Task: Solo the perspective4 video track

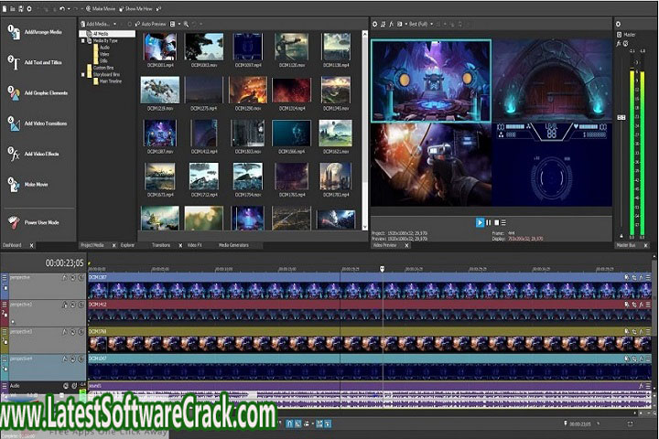Action: click(x=81, y=359)
